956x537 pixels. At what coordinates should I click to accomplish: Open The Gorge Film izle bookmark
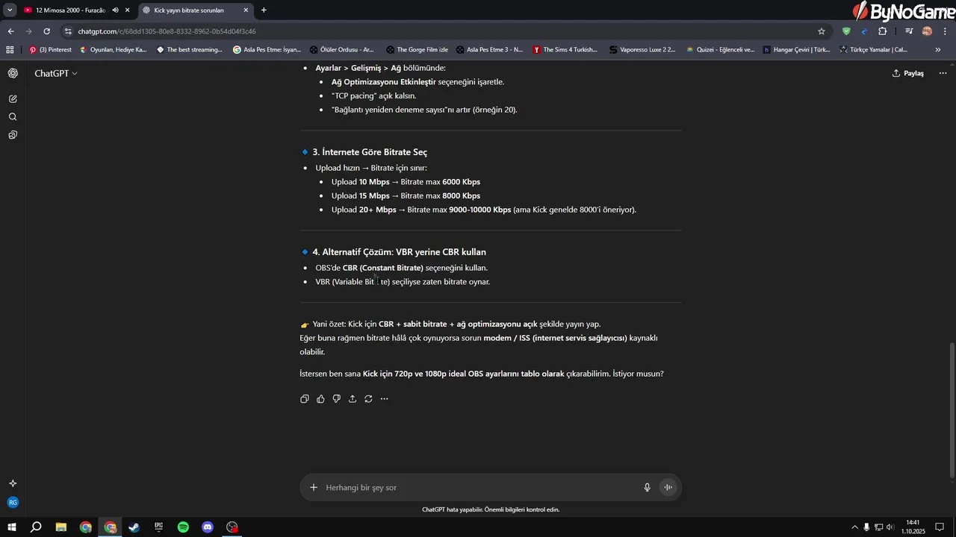[418, 49]
